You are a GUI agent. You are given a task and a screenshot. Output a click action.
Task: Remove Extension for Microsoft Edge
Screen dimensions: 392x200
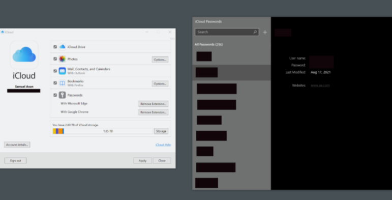pos(153,104)
